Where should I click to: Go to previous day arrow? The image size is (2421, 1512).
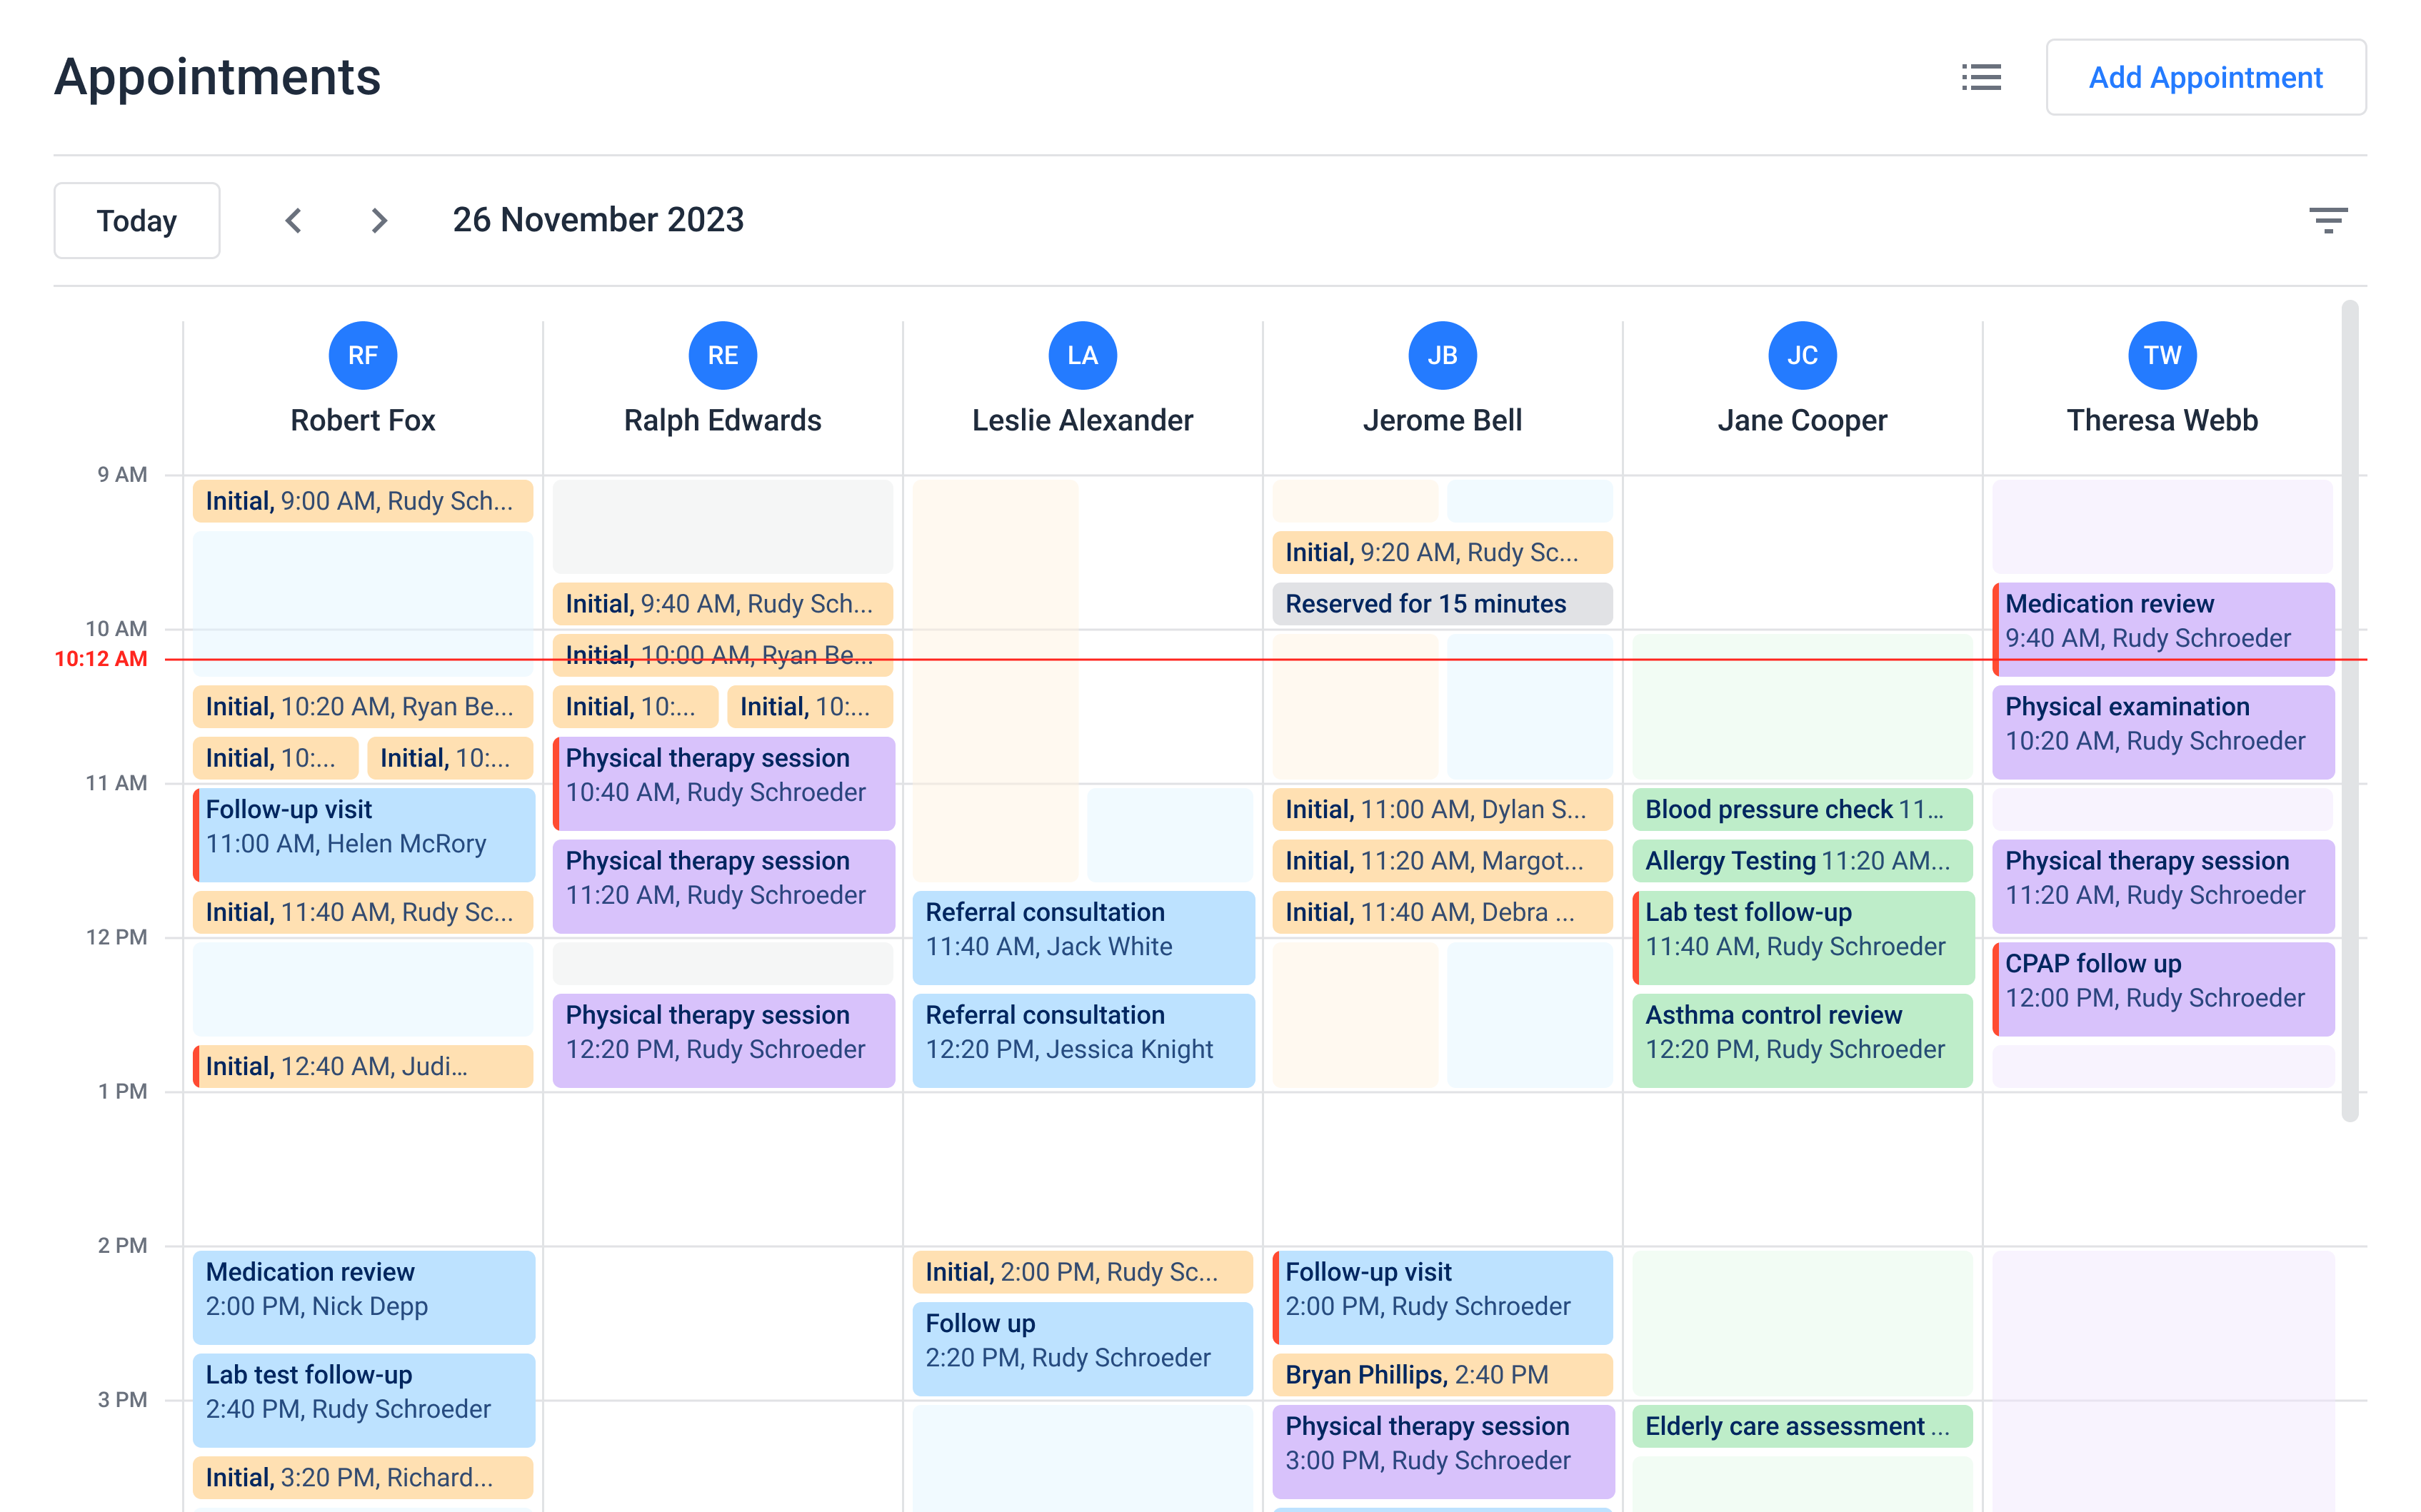coord(293,220)
